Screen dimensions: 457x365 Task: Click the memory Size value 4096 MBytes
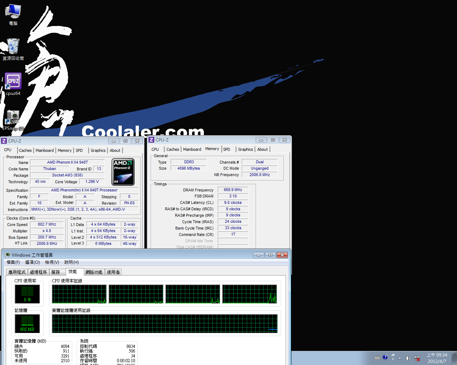[x=189, y=168]
